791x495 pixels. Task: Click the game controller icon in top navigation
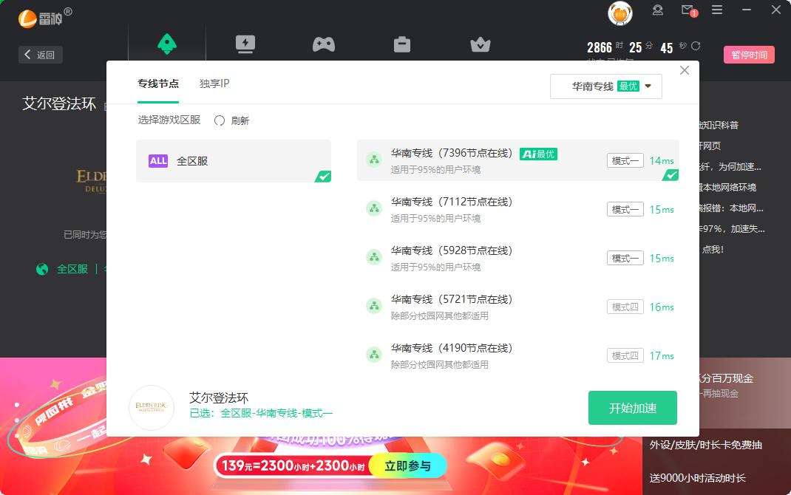click(x=324, y=43)
